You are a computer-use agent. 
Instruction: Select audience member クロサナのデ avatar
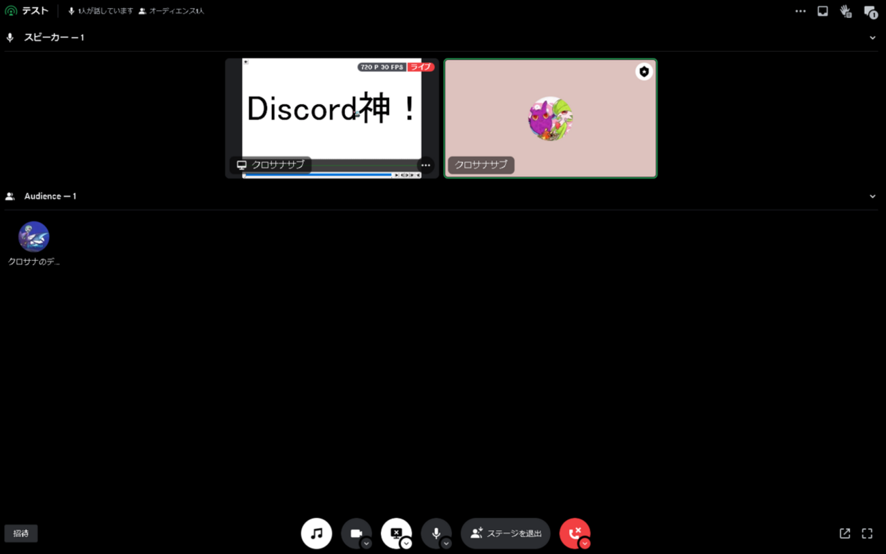pyautogui.click(x=33, y=236)
